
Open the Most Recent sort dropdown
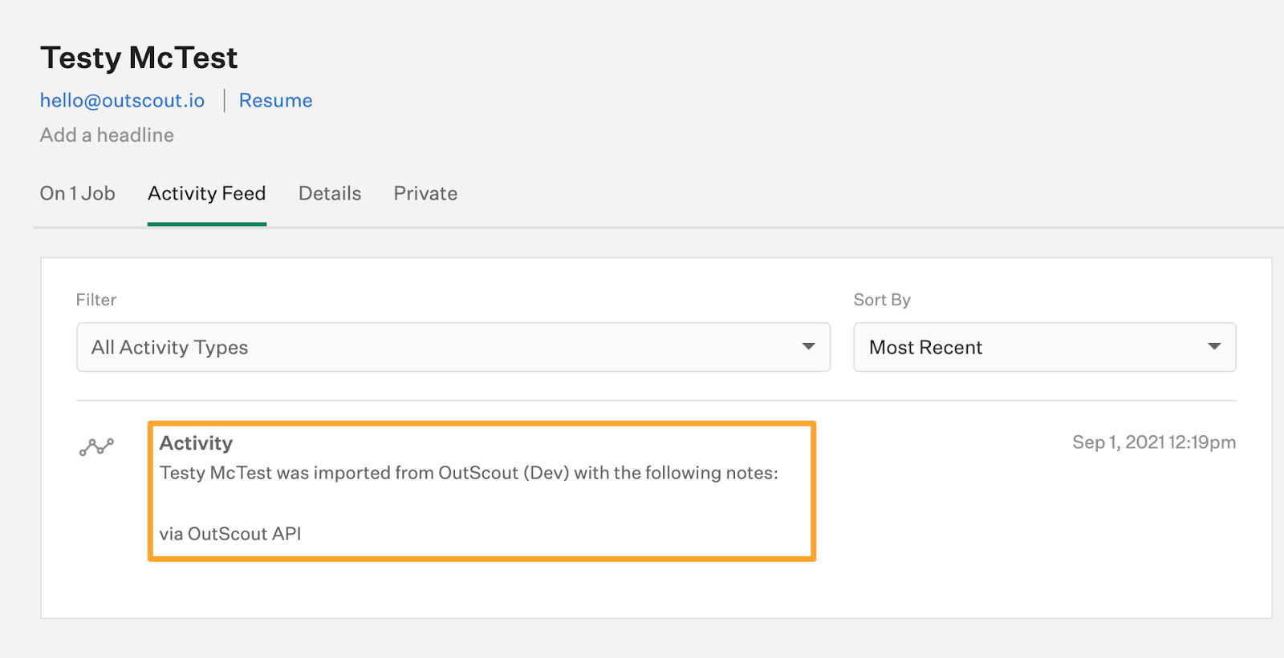click(1044, 347)
